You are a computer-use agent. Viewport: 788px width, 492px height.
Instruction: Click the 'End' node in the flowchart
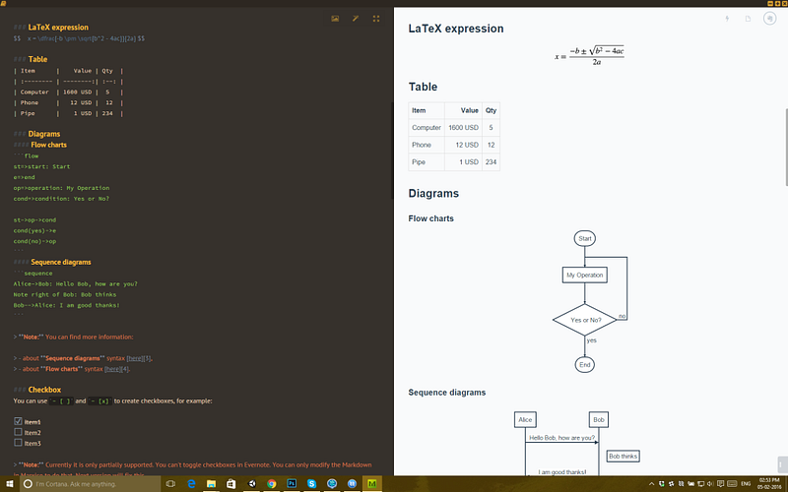(584, 365)
